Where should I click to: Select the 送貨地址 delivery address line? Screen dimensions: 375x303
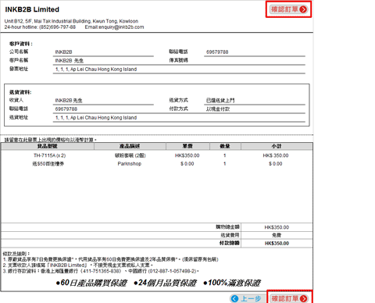pos(179,118)
